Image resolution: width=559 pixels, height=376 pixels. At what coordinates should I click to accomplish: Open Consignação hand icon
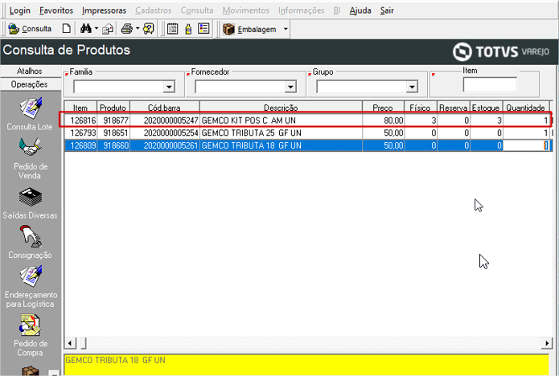(x=31, y=236)
